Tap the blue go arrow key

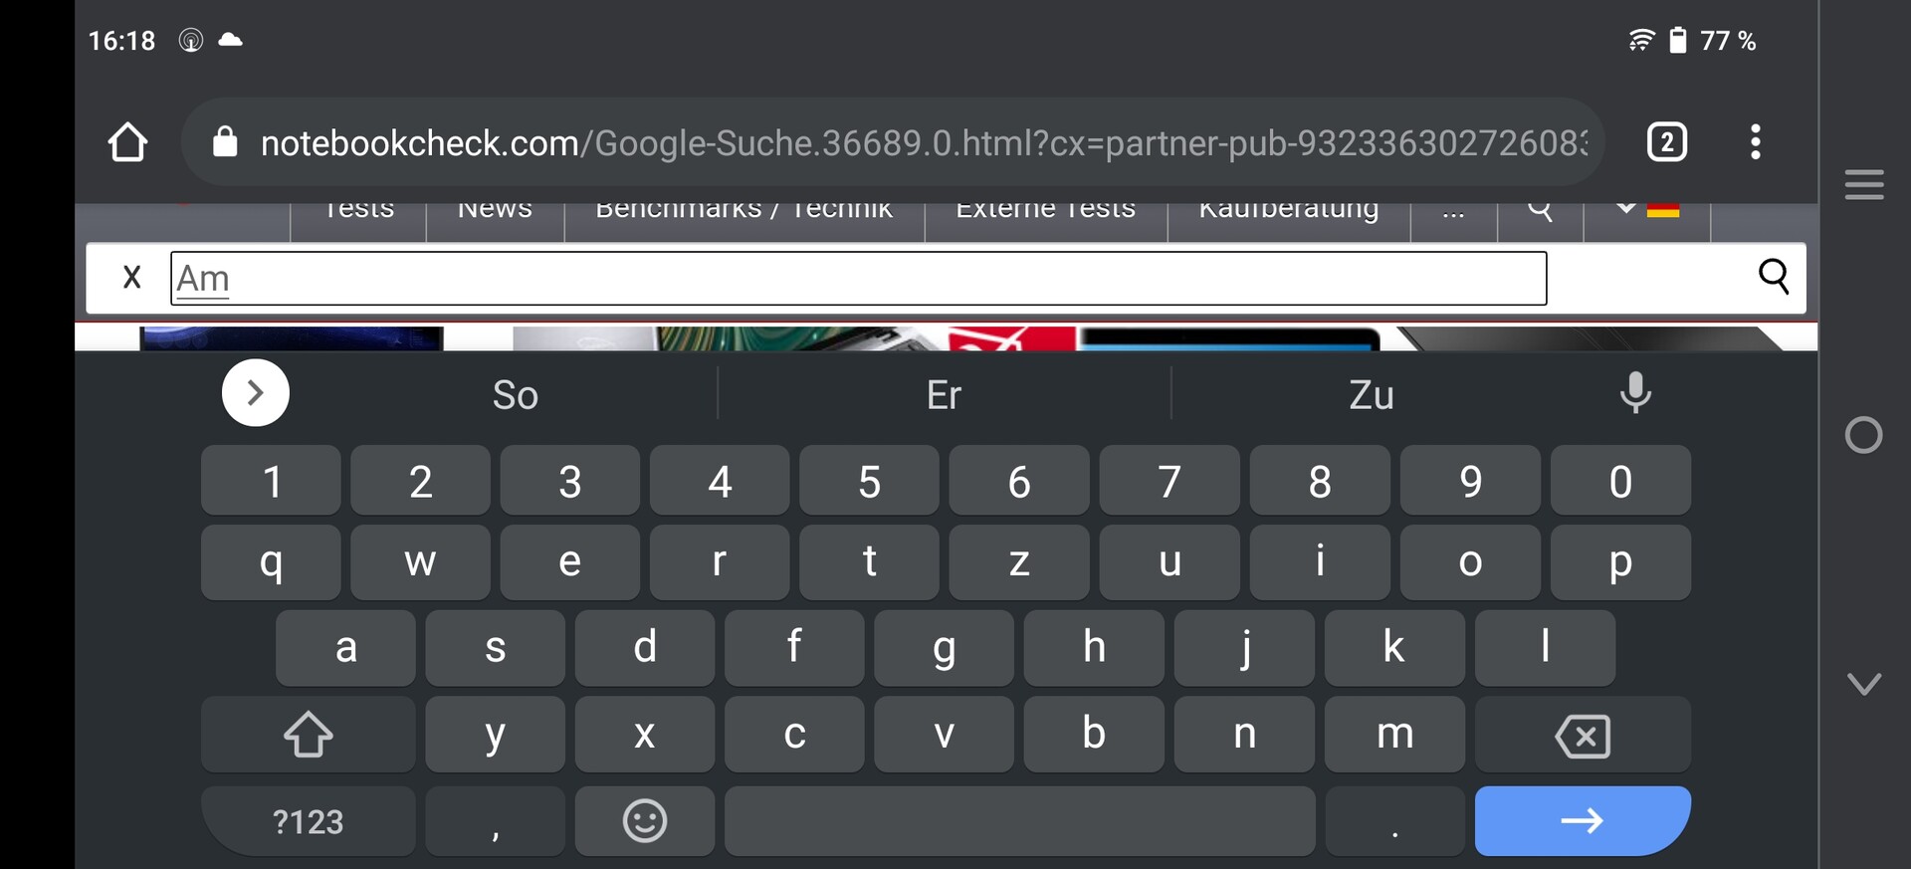coord(1583,821)
